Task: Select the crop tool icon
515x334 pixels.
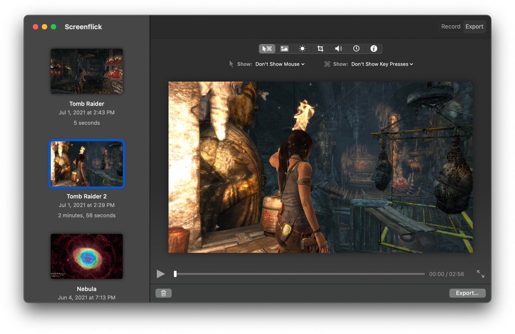Action: 320,49
